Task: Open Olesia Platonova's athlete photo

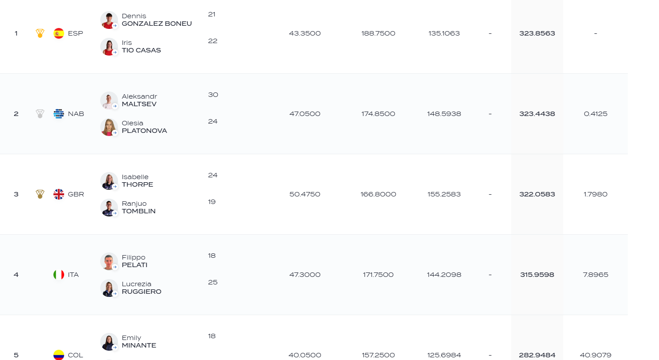Action: (x=109, y=127)
